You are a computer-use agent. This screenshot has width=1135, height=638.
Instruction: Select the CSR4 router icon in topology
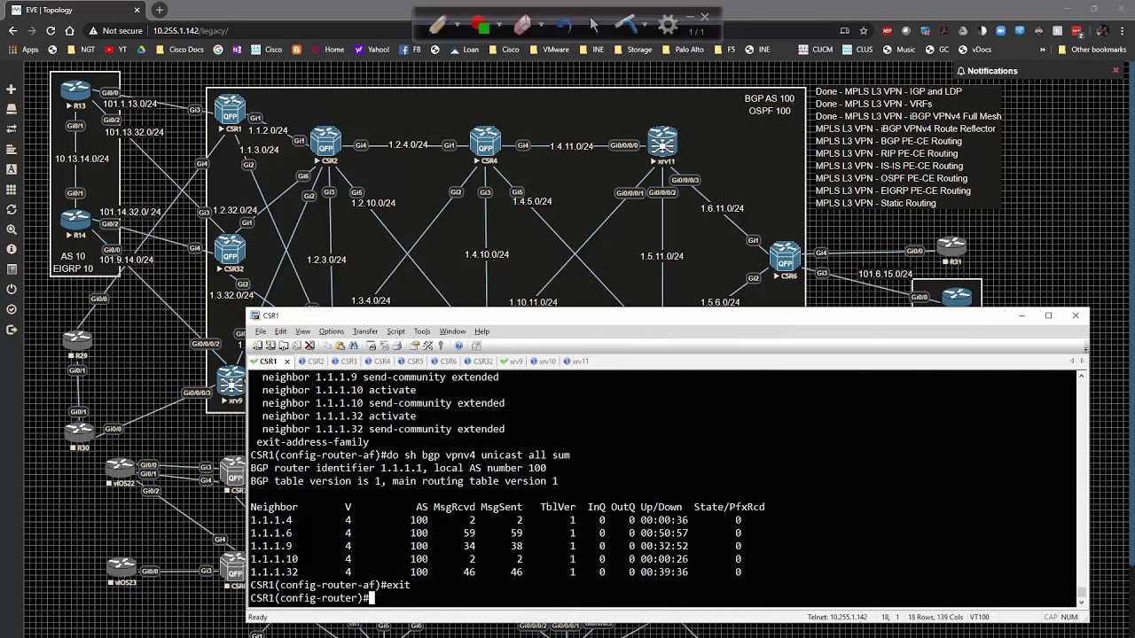[485, 142]
